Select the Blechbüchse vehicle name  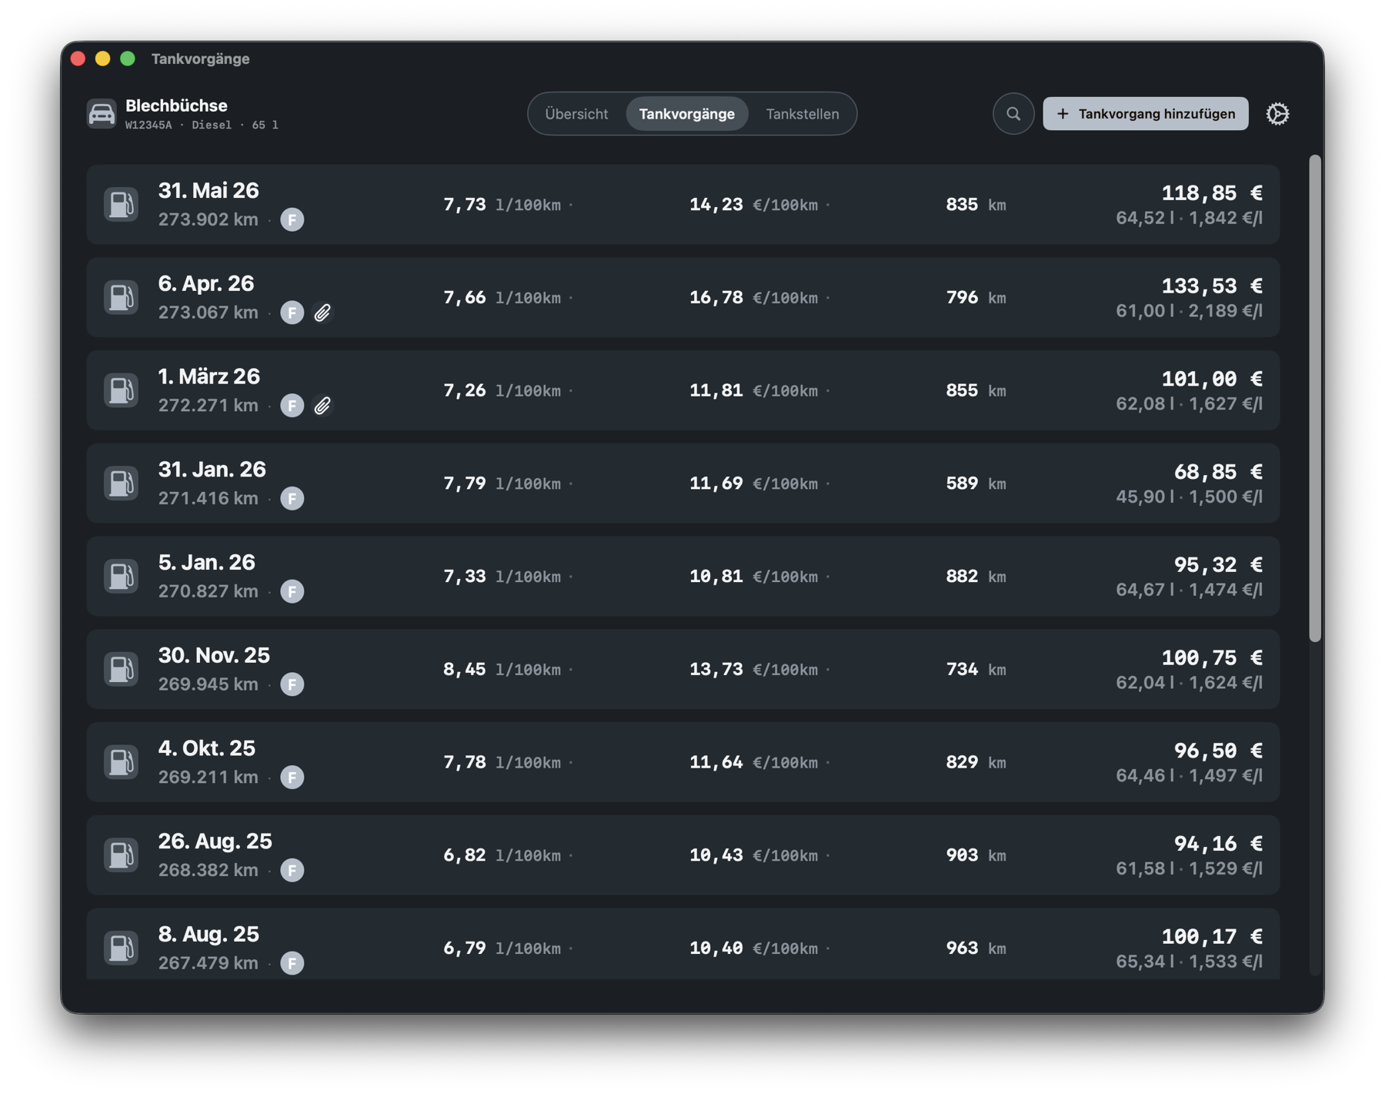pyautogui.click(x=176, y=105)
